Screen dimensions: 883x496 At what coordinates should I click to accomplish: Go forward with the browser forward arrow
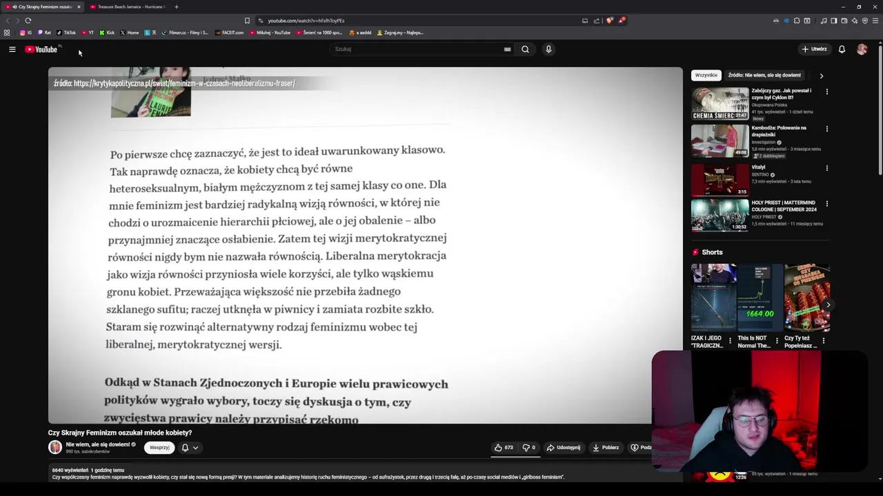[x=18, y=21]
